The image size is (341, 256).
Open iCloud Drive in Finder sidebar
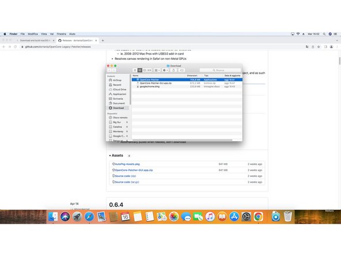click(x=118, y=89)
